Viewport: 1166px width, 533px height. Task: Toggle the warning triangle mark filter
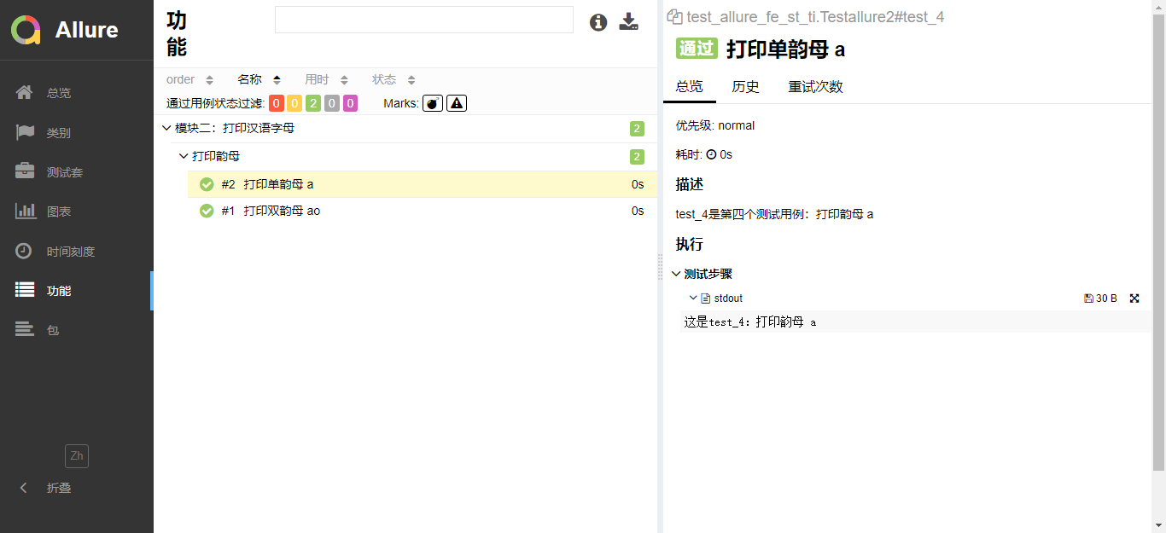tap(457, 102)
